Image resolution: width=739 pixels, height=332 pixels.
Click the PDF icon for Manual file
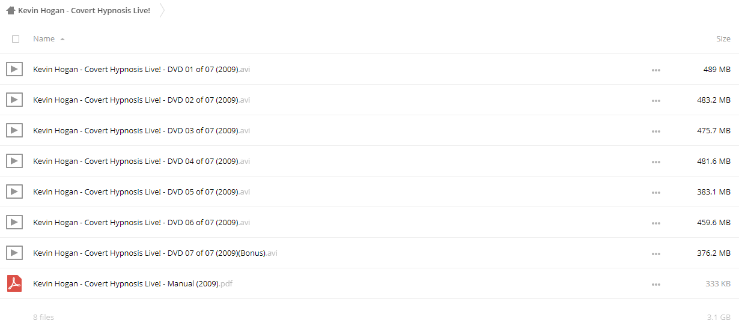pyautogui.click(x=14, y=283)
